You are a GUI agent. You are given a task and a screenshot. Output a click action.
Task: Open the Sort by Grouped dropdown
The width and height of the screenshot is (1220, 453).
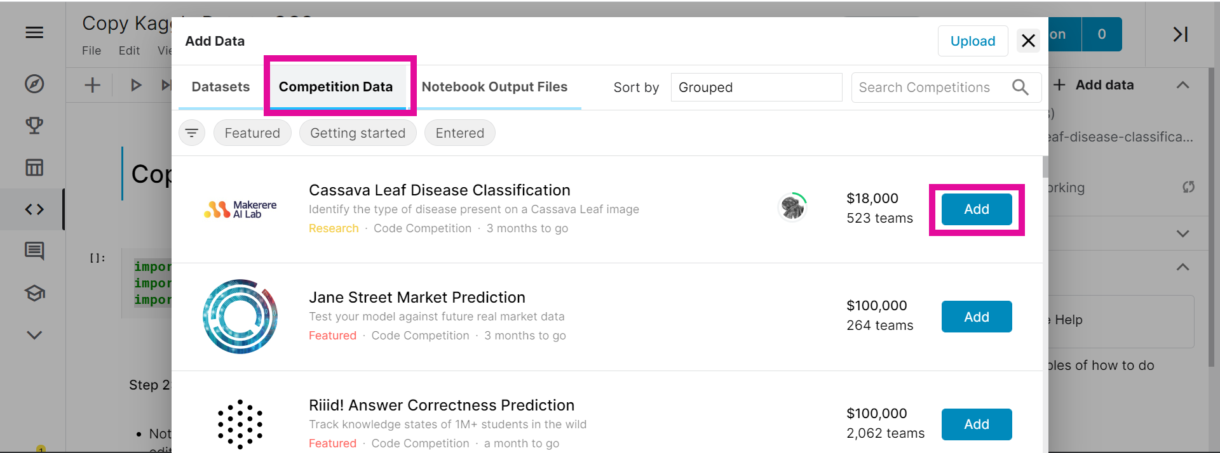pyautogui.click(x=756, y=88)
